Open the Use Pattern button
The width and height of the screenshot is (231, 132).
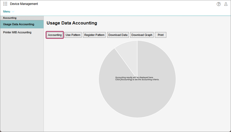click(x=73, y=35)
